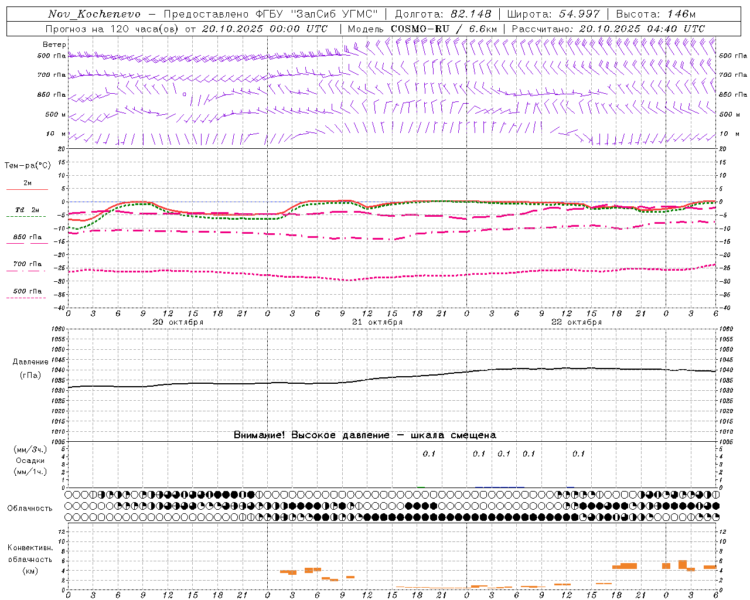Click the (мм/3ч.) precipitation unit label
Screen dimensions: 750x600
(30, 449)
